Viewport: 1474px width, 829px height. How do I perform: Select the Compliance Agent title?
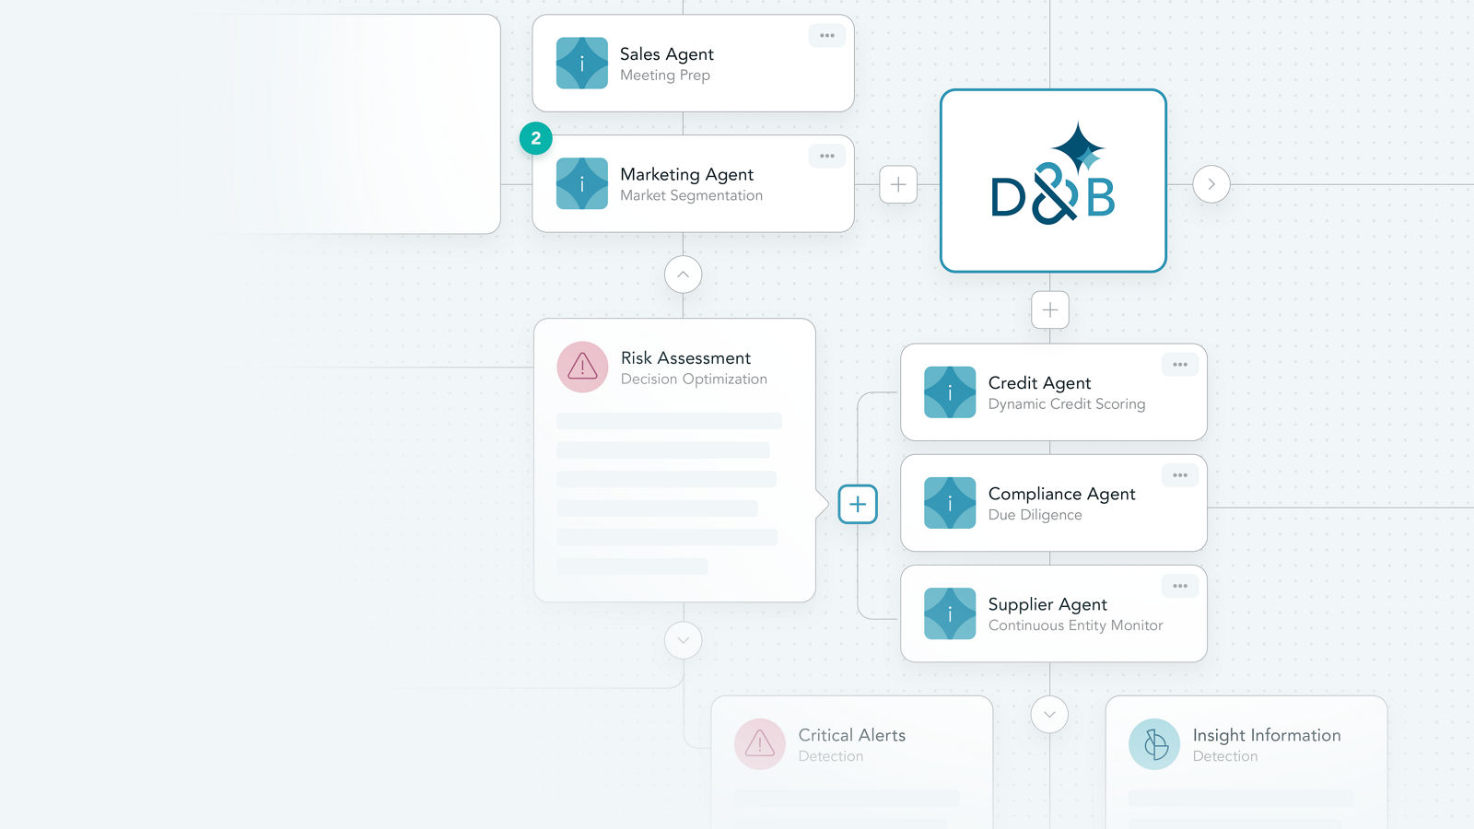click(x=1062, y=494)
